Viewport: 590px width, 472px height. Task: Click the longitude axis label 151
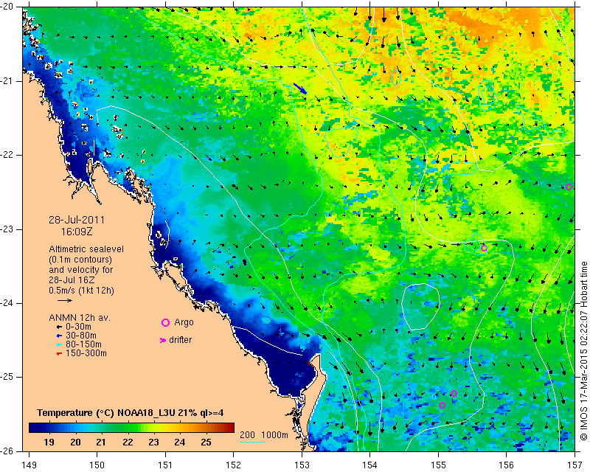(x=165, y=465)
